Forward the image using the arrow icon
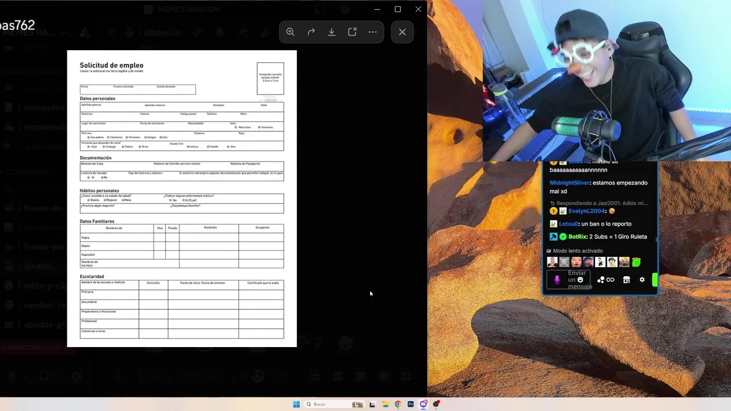Viewport: 731px width, 411px height. pyautogui.click(x=311, y=32)
